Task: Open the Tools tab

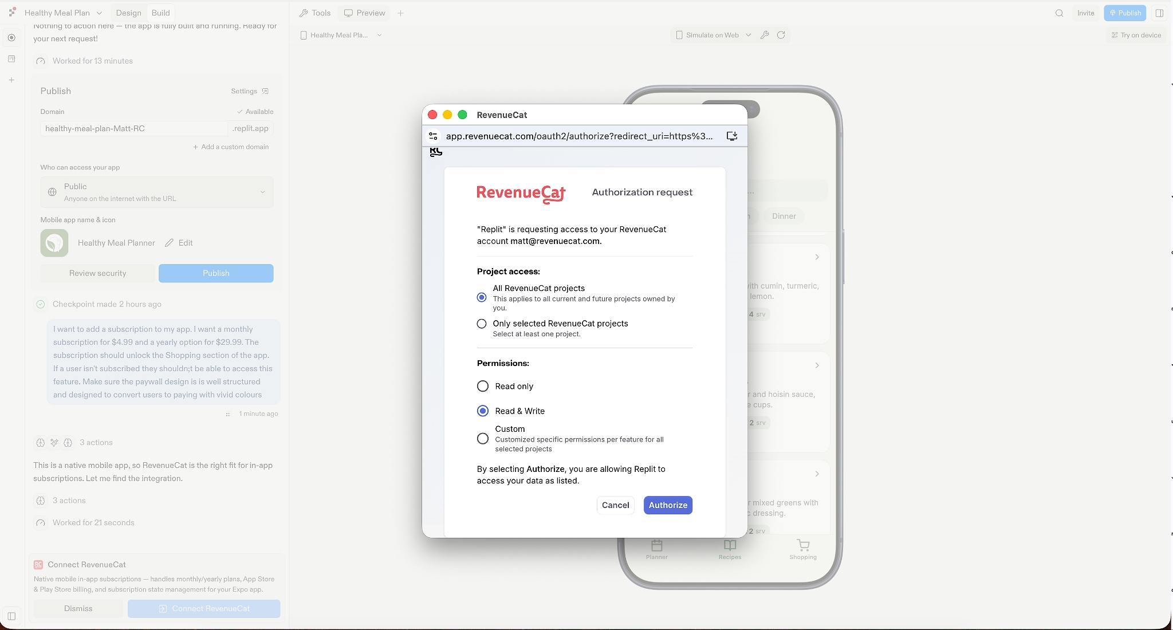Action: point(314,13)
